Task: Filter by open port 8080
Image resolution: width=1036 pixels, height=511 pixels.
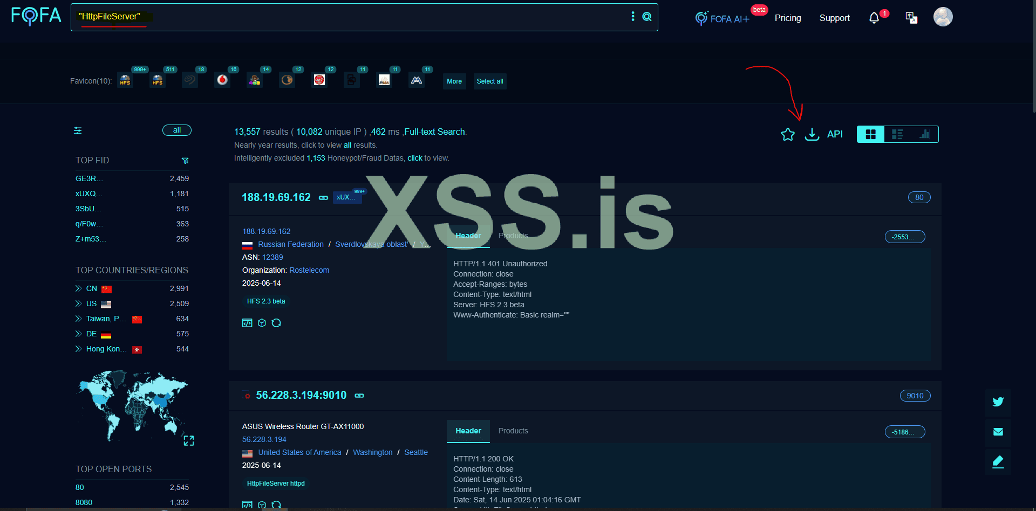Action: click(x=84, y=502)
